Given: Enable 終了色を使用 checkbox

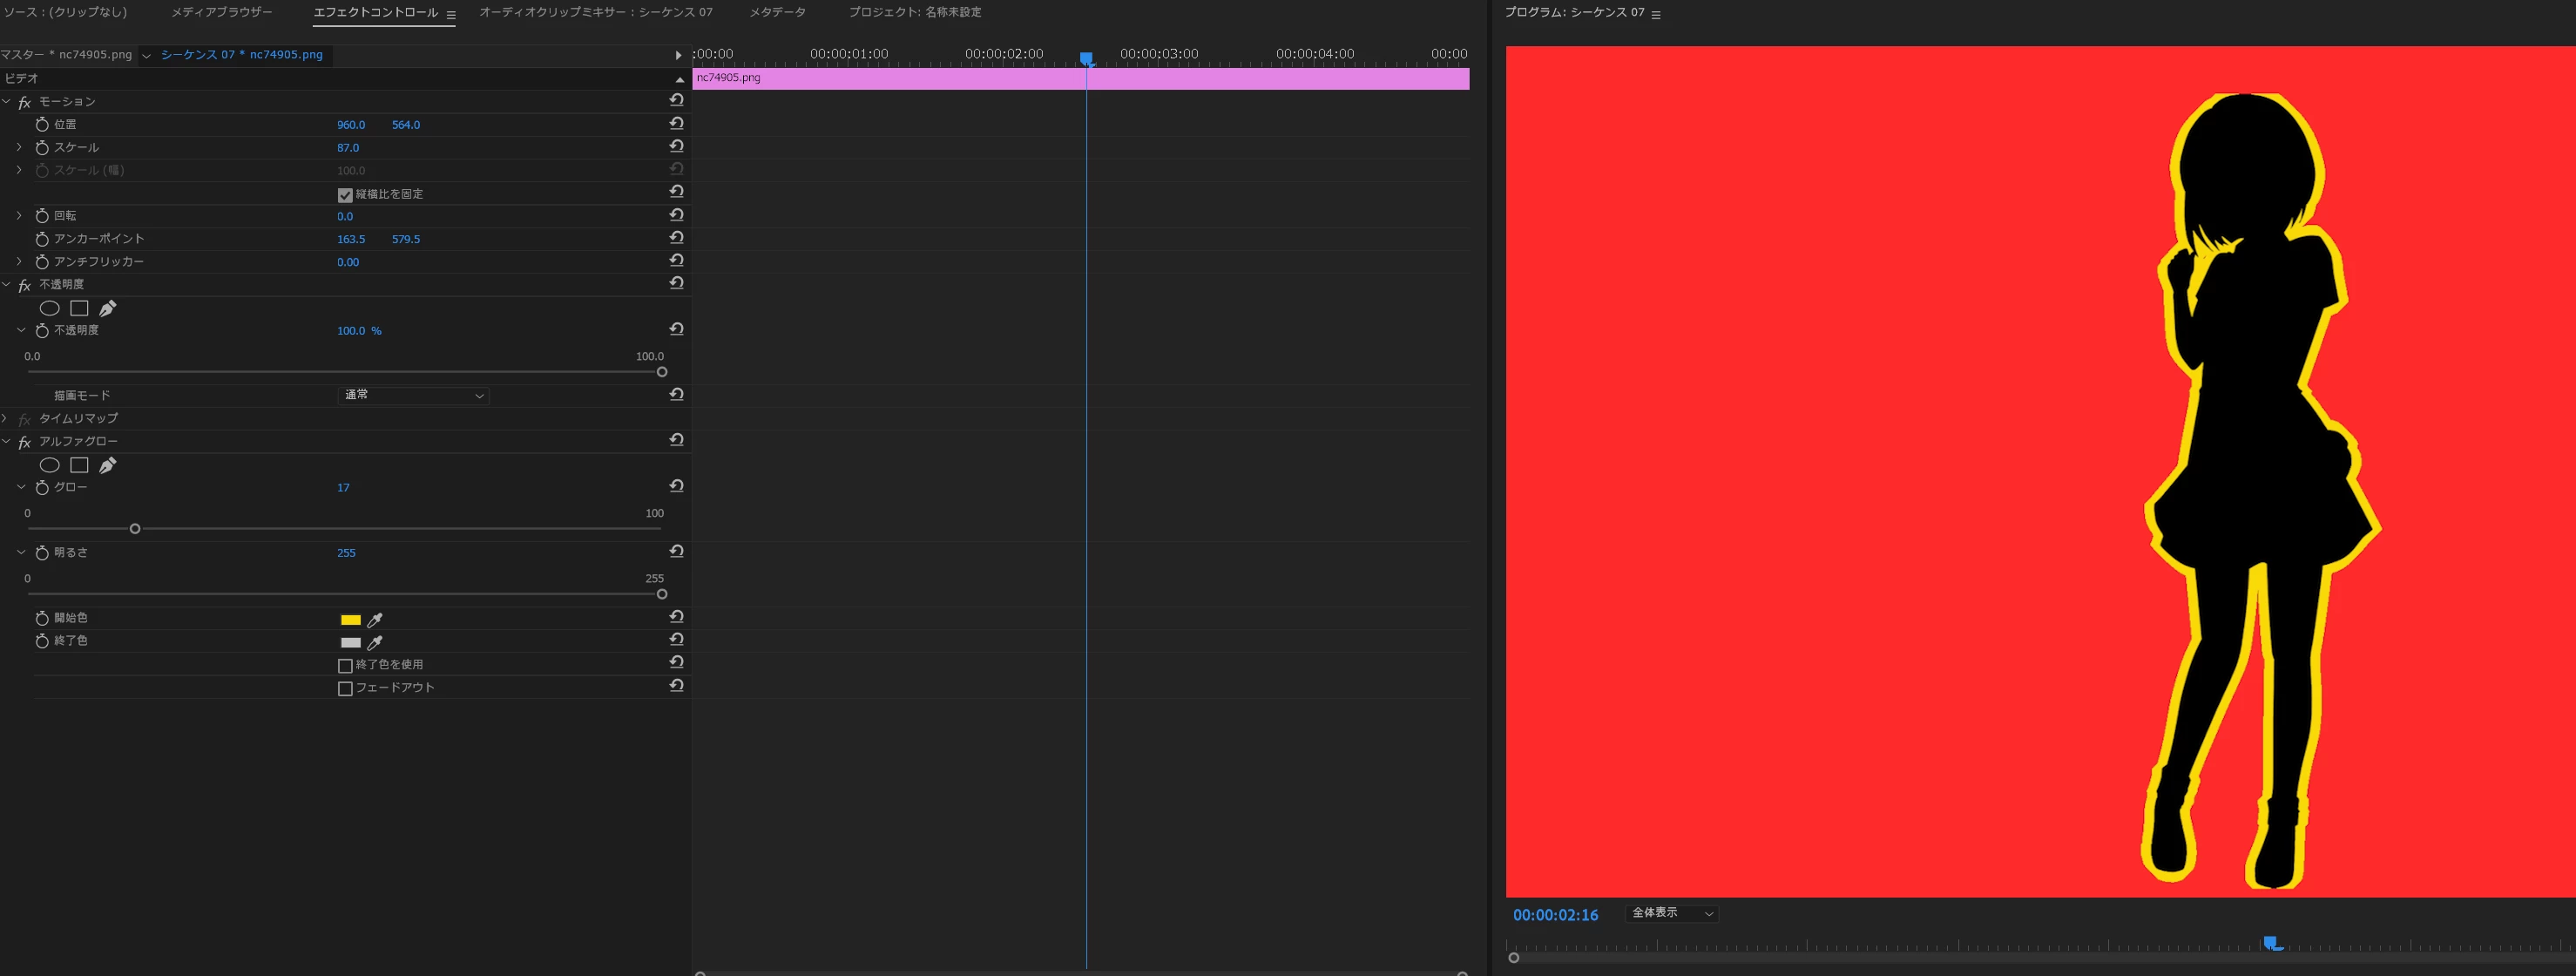Looking at the screenshot, I should pos(345,666).
